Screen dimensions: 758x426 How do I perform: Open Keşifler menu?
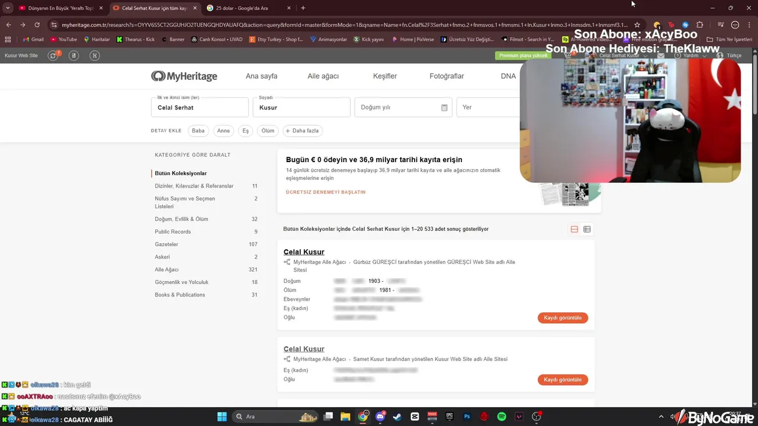pos(385,76)
